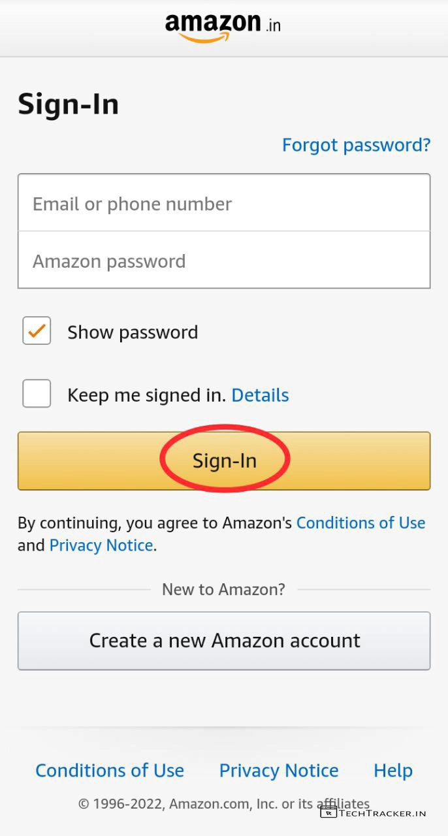Image resolution: width=448 pixels, height=836 pixels.
Task: Open Privacy Notice link in agreement text
Action: (x=101, y=545)
